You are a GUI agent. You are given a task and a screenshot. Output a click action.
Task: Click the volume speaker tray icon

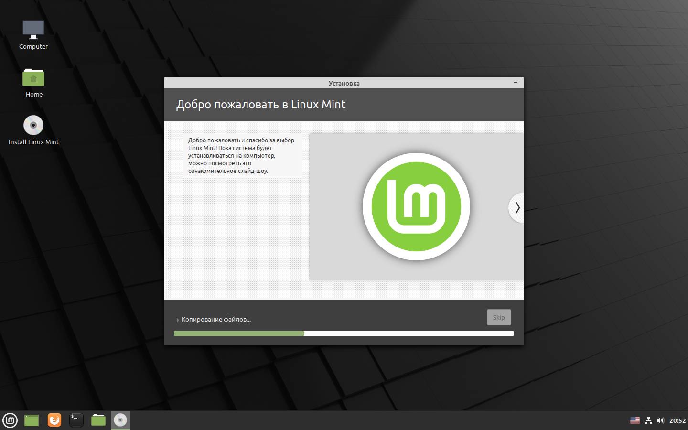coord(660,420)
